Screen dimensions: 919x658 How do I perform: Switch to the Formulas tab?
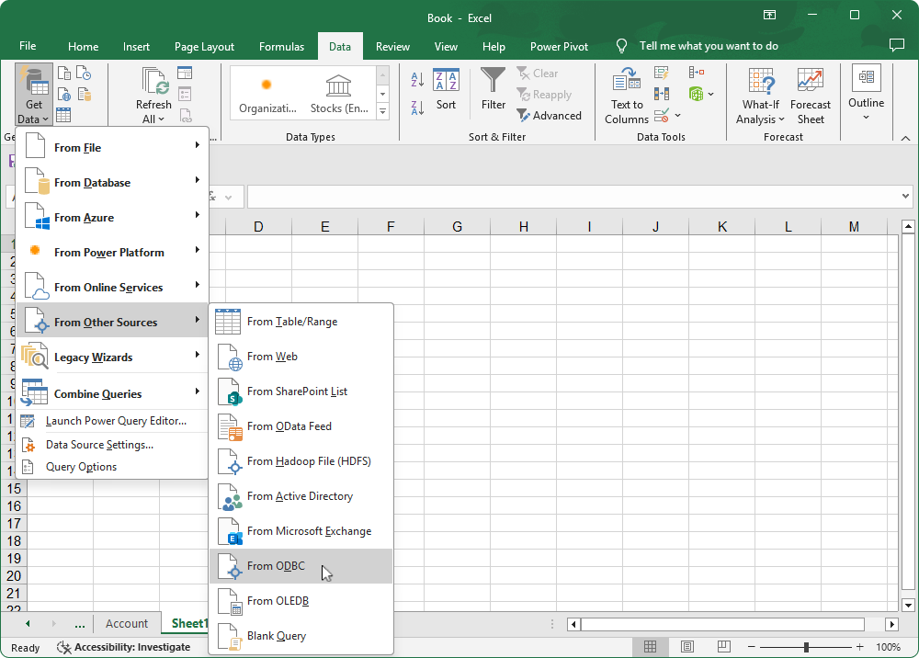coord(281,46)
